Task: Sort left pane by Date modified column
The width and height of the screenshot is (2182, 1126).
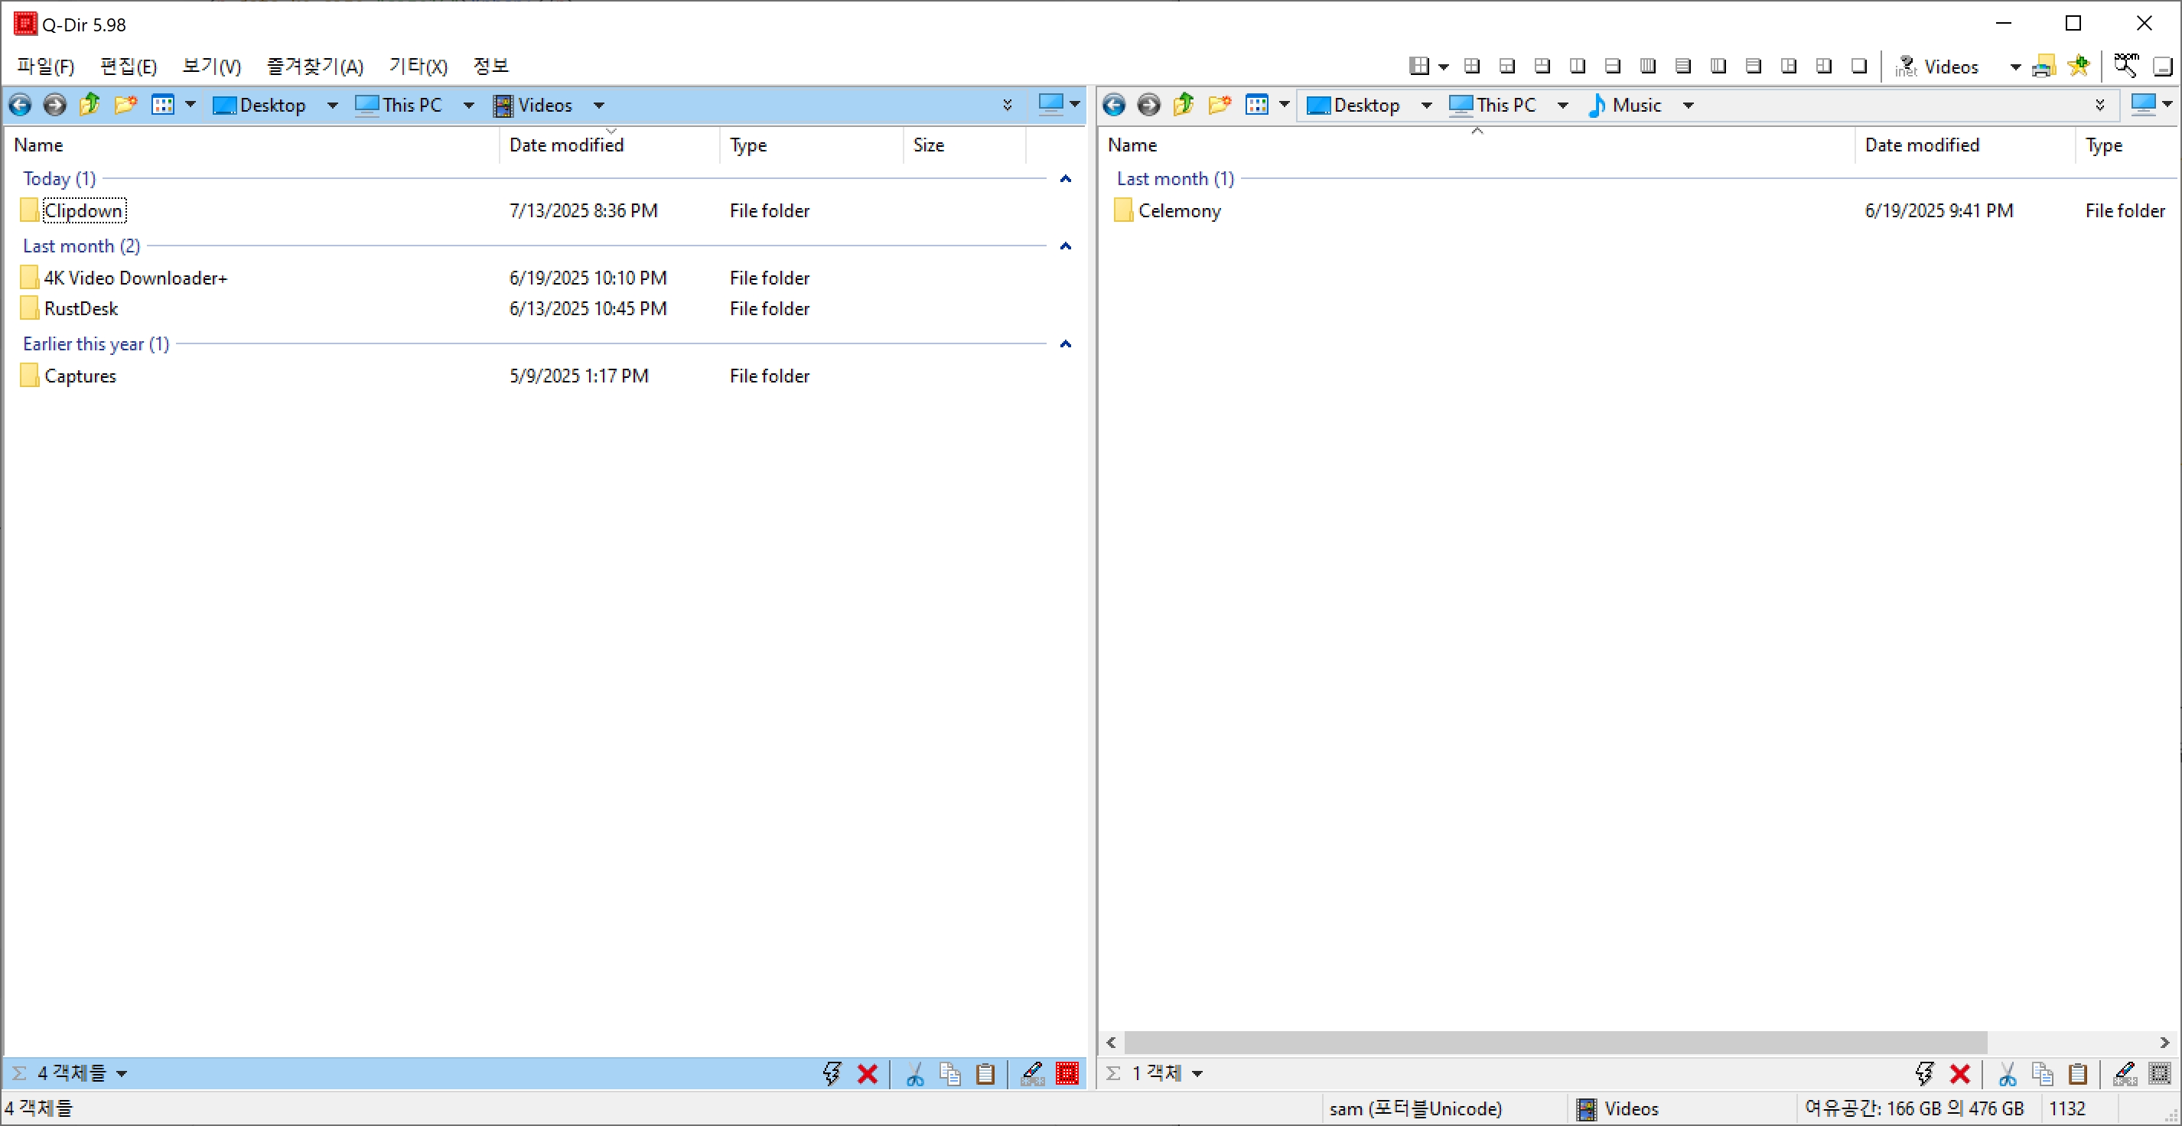Action: [566, 145]
